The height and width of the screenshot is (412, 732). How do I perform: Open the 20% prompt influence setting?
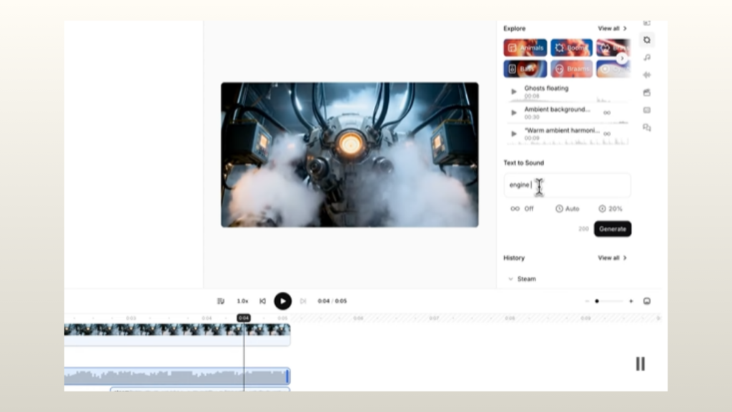(610, 209)
